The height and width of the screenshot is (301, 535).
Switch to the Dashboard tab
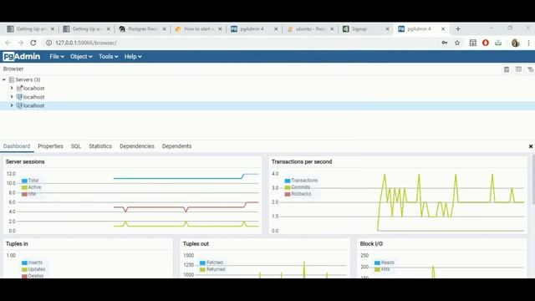click(17, 146)
